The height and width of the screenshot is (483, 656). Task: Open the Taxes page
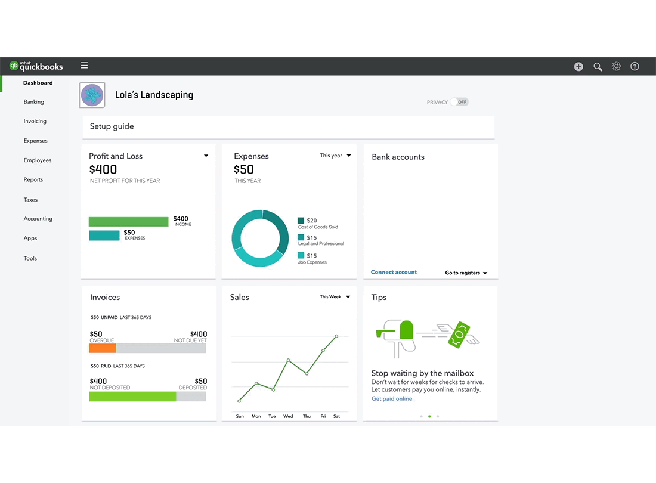30,199
